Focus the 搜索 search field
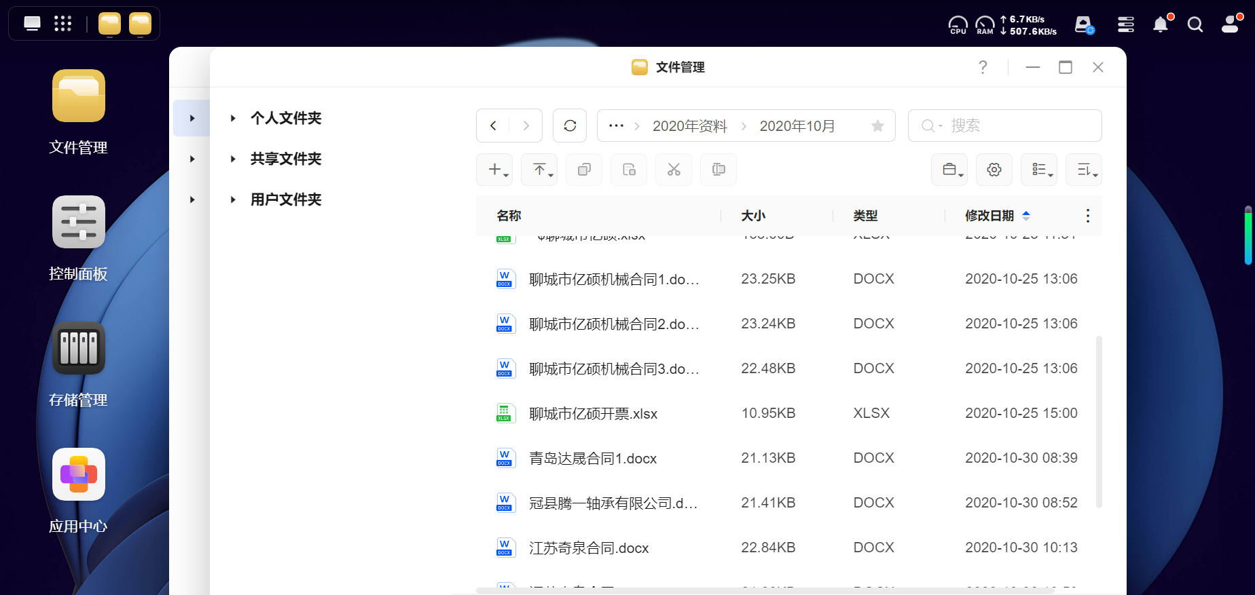This screenshot has height=595, width=1255. click(x=1005, y=126)
